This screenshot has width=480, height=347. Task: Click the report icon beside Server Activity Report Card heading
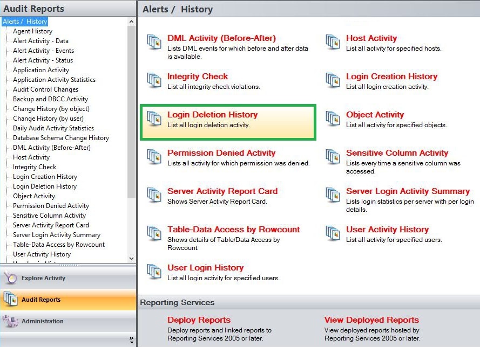pyautogui.click(x=154, y=195)
